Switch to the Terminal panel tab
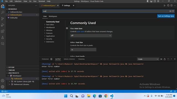 pos(81,59)
